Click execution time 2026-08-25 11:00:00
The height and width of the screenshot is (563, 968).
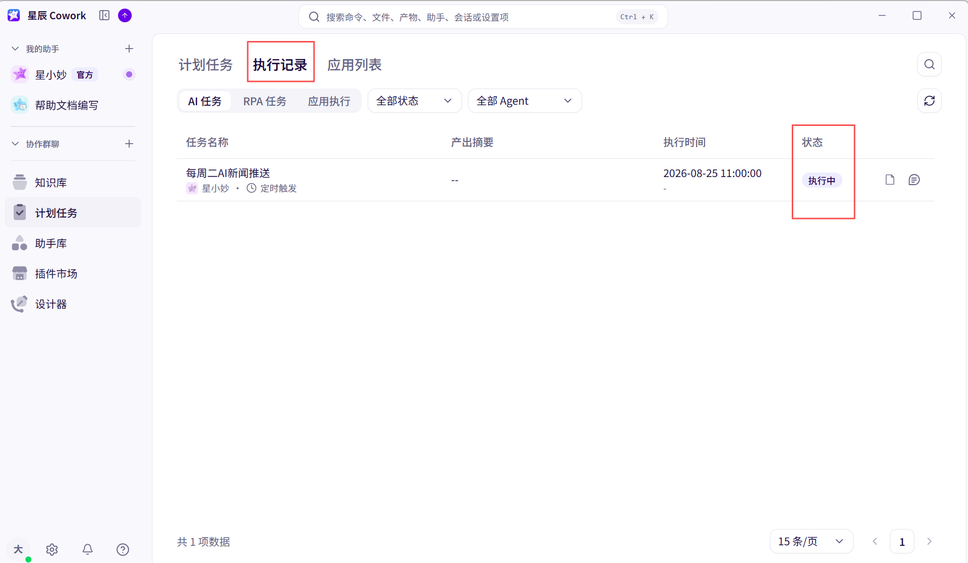coord(712,173)
